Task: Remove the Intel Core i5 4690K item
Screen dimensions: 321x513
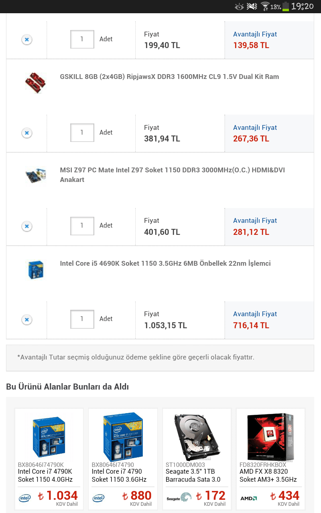Action: click(x=26, y=319)
